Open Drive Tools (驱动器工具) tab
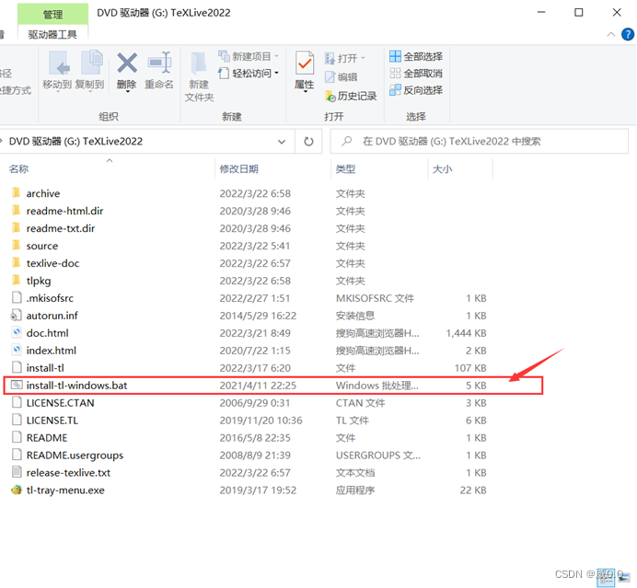This screenshot has height=588, width=637. tap(52, 35)
